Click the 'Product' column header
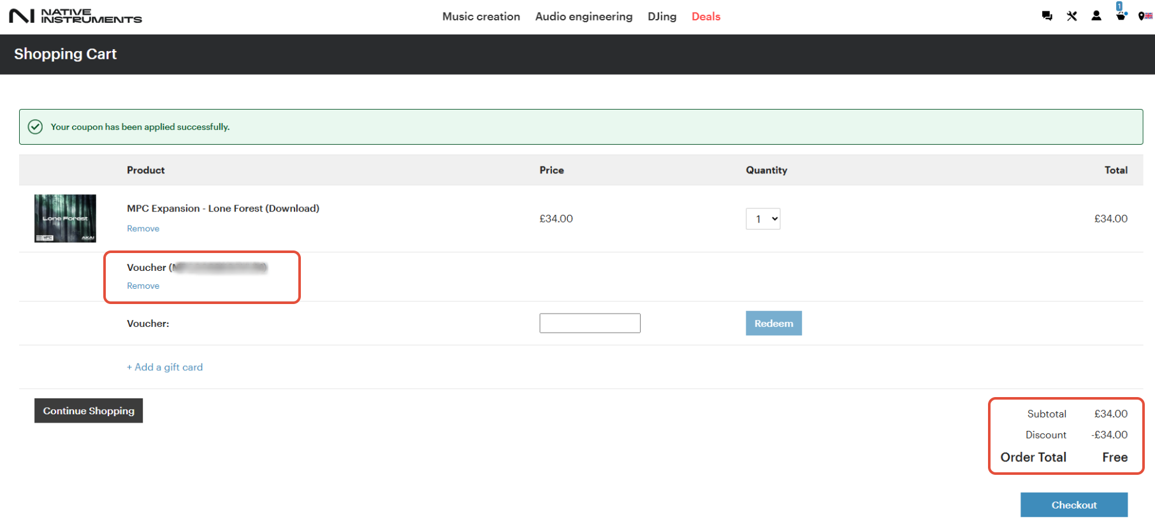 [x=145, y=170]
